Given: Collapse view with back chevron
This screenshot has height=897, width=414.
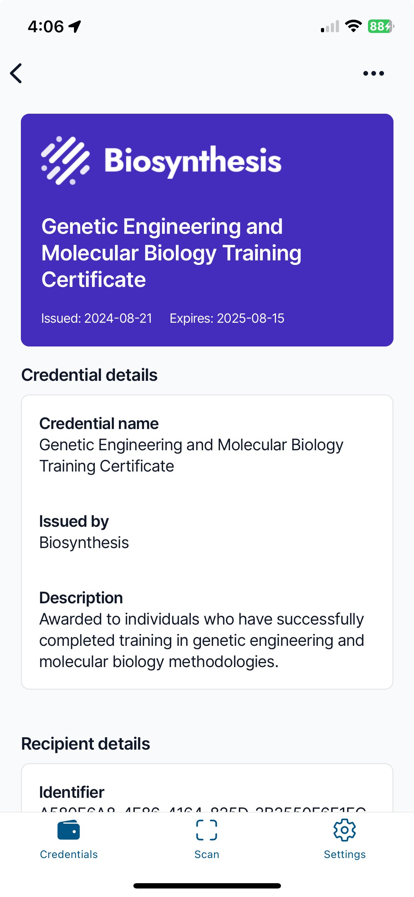Looking at the screenshot, I should point(16,73).
